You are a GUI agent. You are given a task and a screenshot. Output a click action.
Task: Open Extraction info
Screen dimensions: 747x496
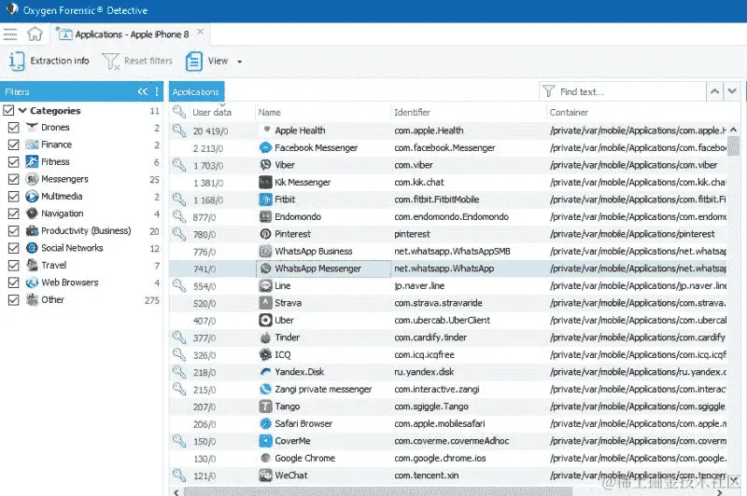pyautogui.click(x=49, y=61)
